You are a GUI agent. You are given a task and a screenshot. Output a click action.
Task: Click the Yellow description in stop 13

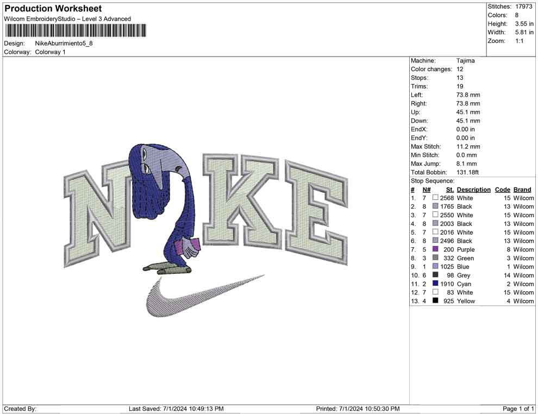click(466, 301)
